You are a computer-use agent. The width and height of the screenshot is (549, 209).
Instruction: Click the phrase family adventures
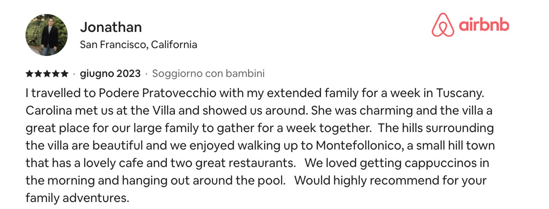77,198
